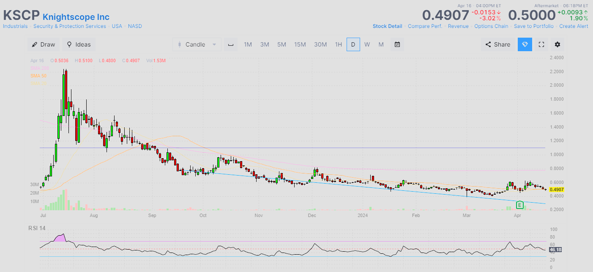This screenshot has height=272, width=593.
Task: Click the share icon beside Share
Action: (x=488, y=44)
